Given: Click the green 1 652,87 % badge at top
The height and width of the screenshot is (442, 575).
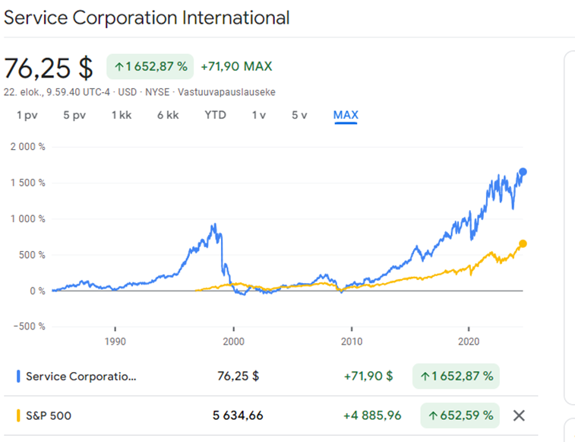Looking at the screenshot, I should tap(150, 66).
